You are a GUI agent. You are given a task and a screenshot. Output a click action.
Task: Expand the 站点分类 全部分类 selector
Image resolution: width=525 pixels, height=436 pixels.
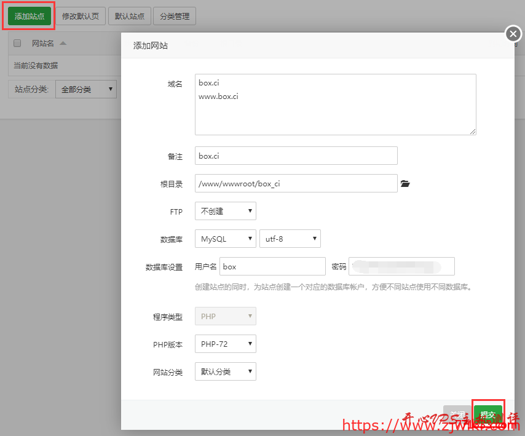pyautogui.click(x=86, y=89)
